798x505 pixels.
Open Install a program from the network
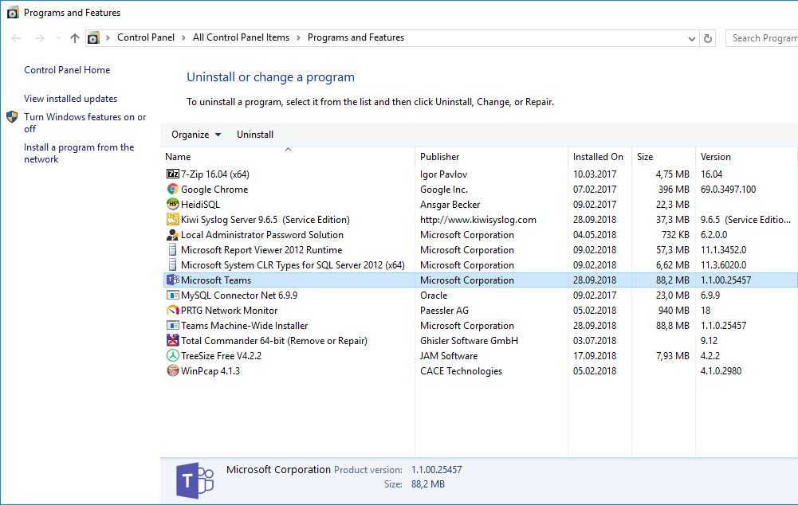(79, 153)
